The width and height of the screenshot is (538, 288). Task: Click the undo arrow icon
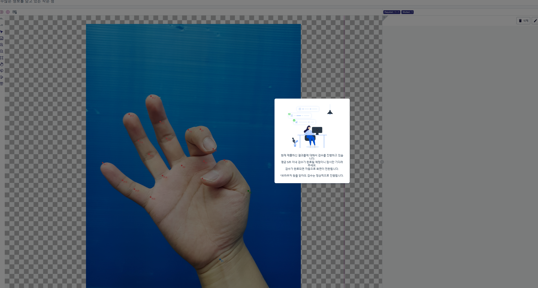point(2,19)
